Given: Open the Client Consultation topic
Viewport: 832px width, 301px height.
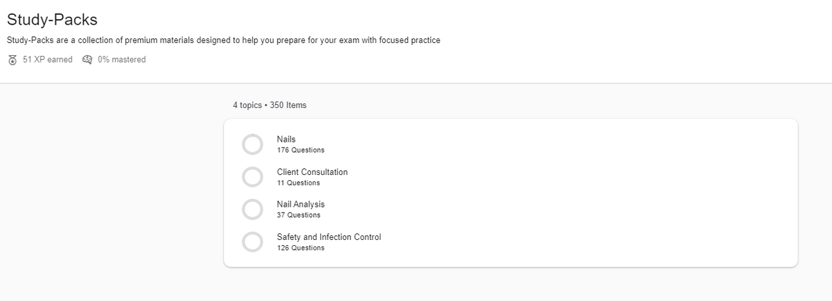Looking at the screenshot, I should tap(312, 172).
